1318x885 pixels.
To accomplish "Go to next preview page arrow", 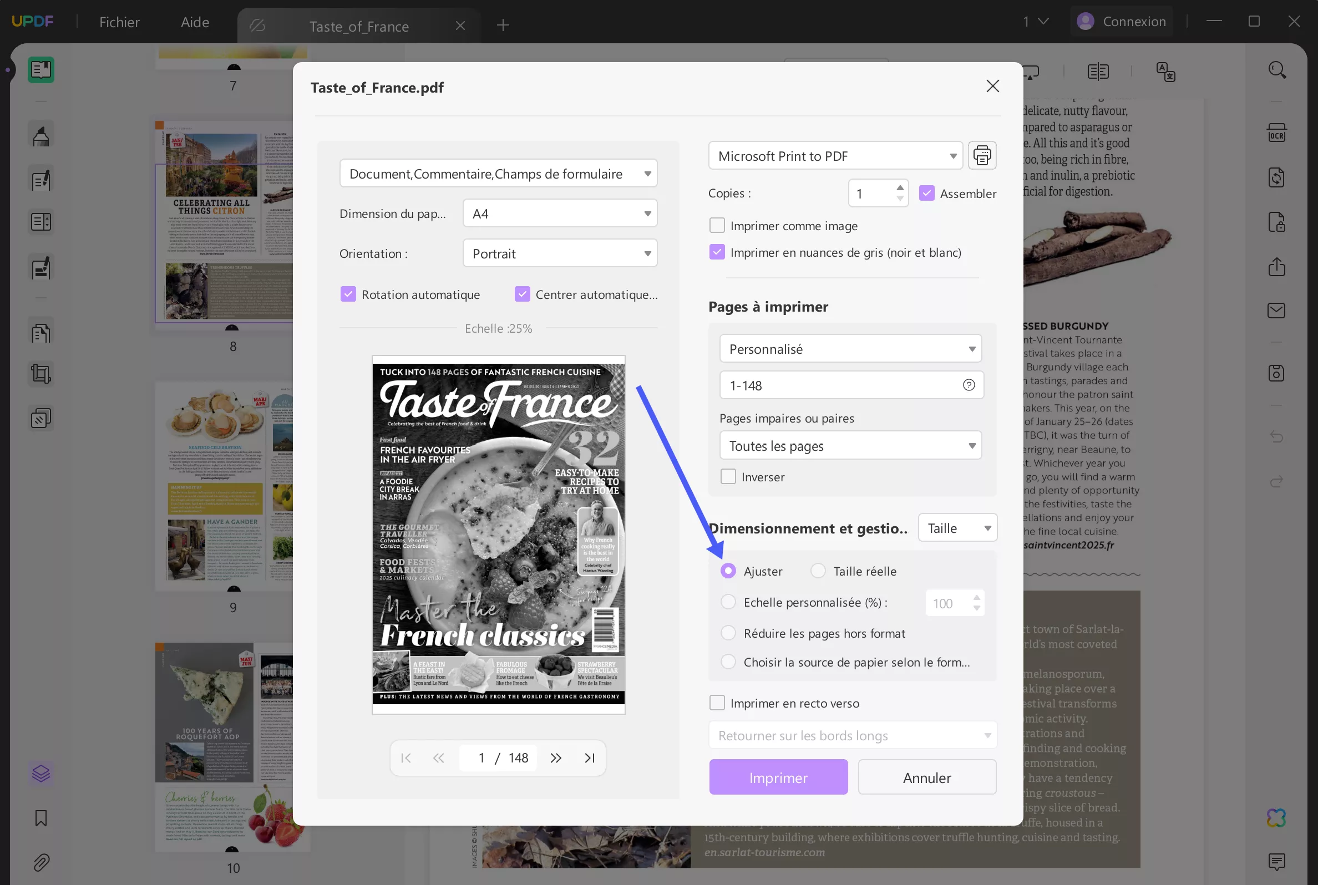I will click(556, 758).
